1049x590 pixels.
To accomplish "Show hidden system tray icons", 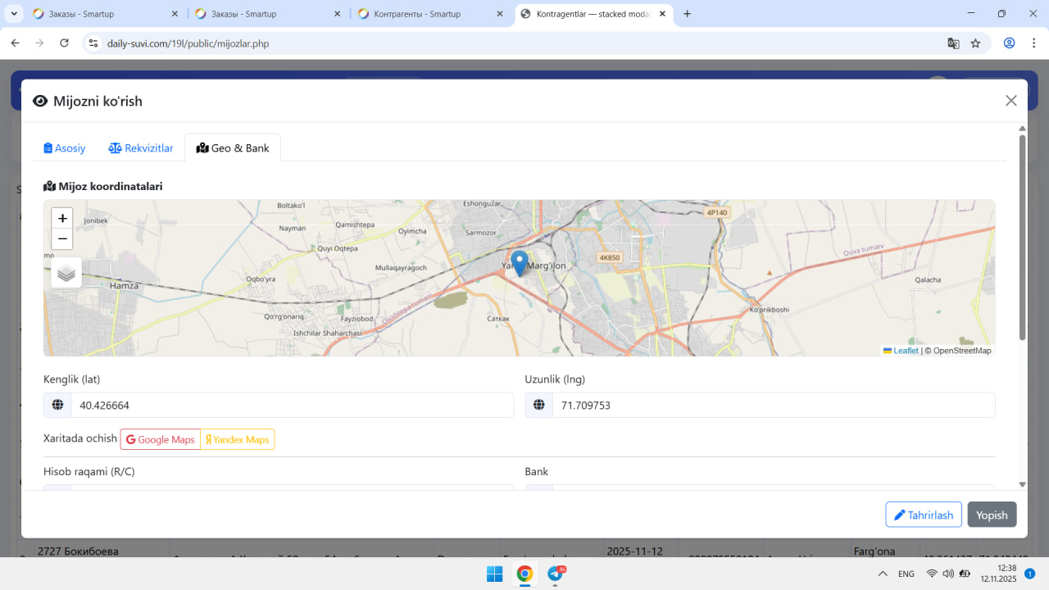I will [883, 574].
